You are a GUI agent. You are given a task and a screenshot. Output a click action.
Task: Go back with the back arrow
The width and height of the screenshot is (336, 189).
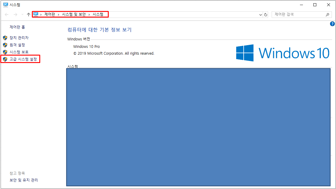(7, 15)
